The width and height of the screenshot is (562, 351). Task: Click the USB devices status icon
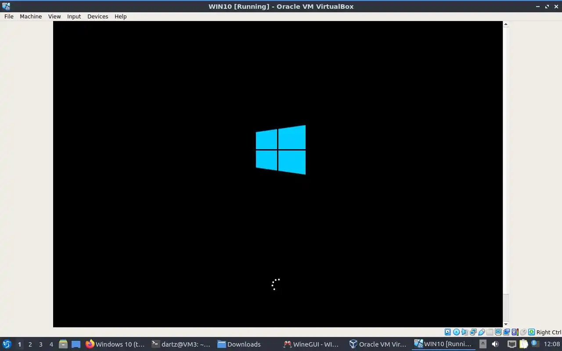pyautogui.click(x=481, y=332)
